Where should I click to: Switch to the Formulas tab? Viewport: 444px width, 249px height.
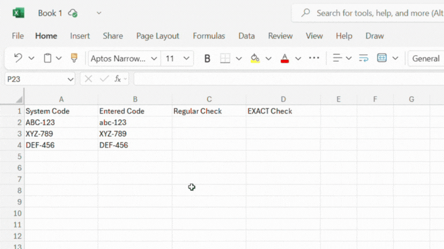[x=209, y=36]
